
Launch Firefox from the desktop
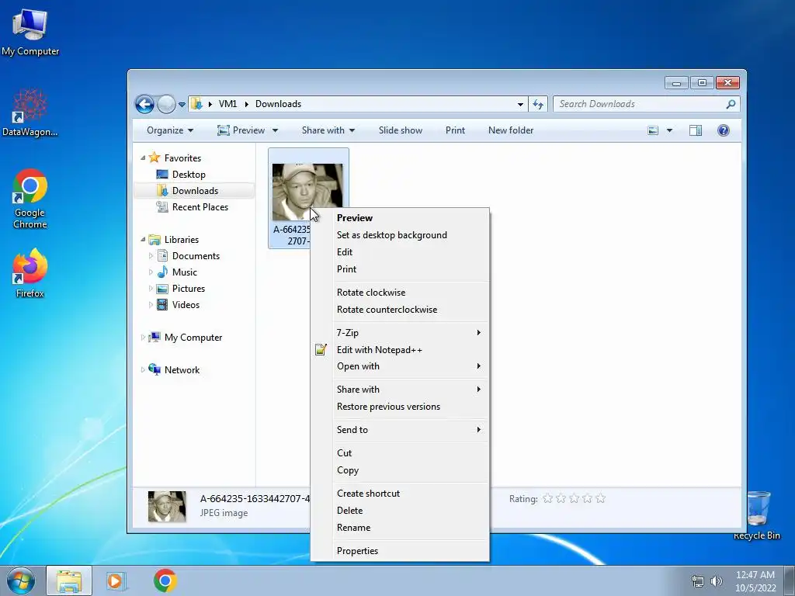point(30,274)
